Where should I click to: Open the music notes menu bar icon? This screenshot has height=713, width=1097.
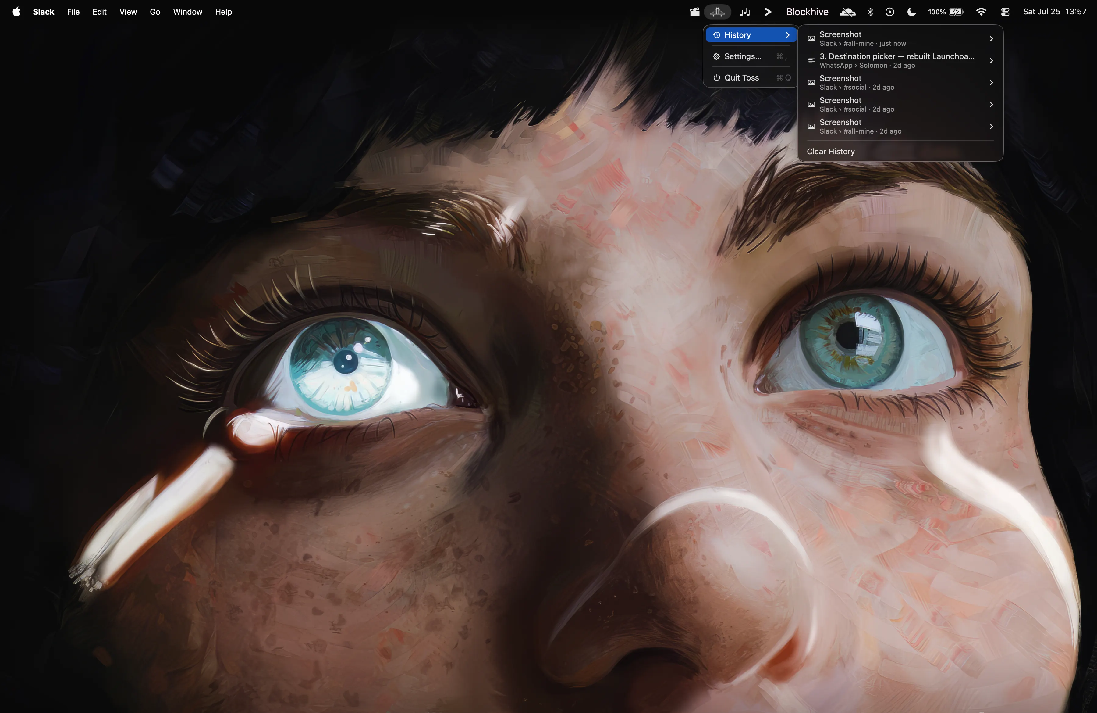(x=744, y=12)
